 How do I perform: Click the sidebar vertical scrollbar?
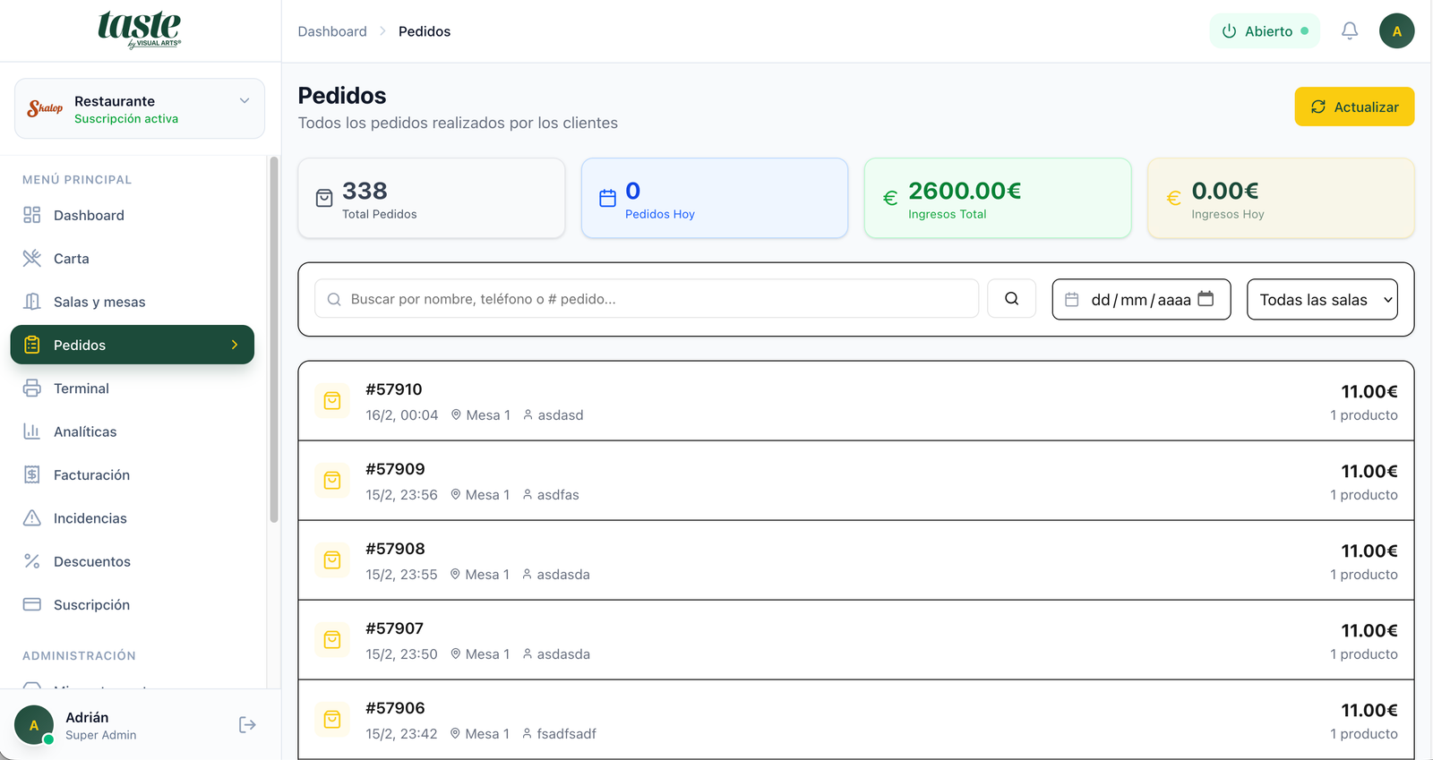click(x=274, y=340)
